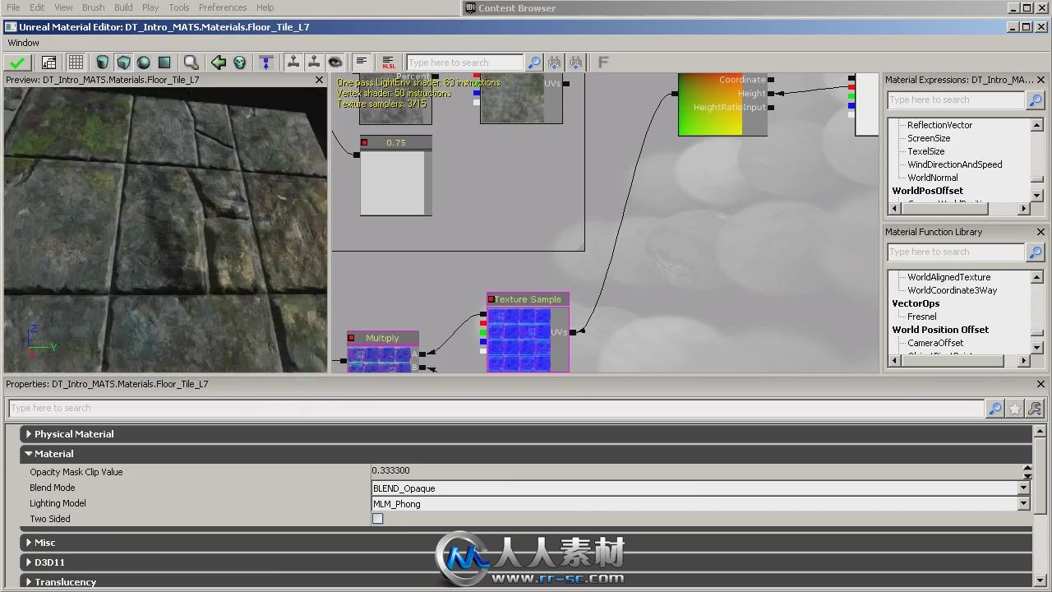This screenshot has width=1052, height=592.
Task: Click the second binoculars search icon
Action: (x=575, y=62)
